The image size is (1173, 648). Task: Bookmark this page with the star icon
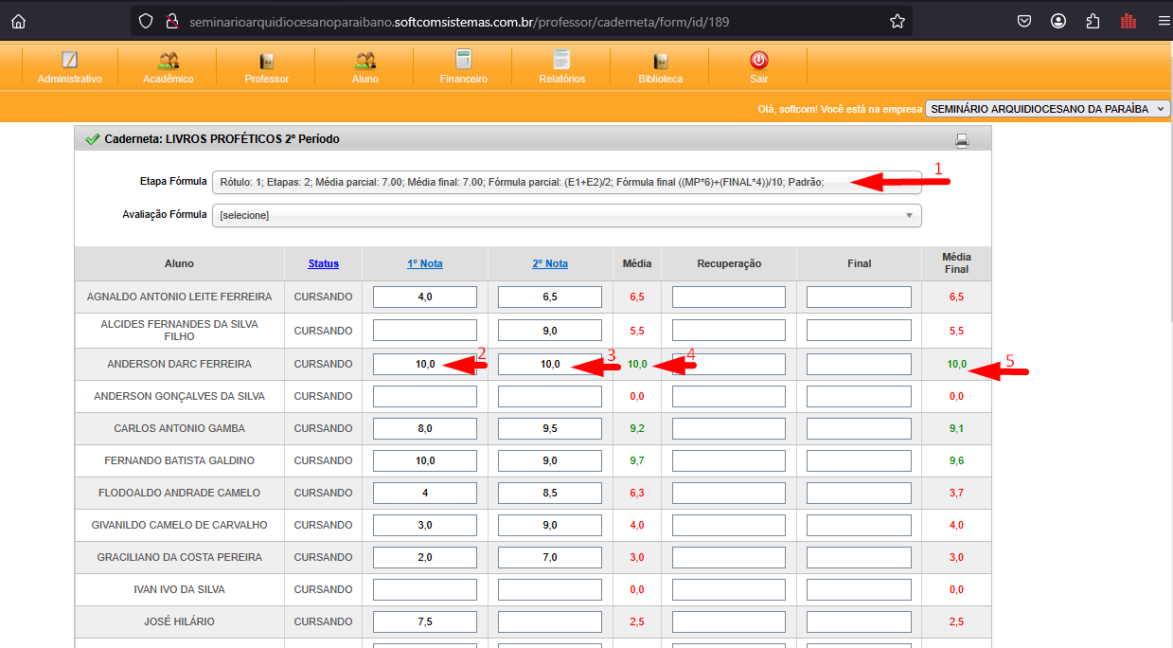pyautogui.click(x=898, y=21)
